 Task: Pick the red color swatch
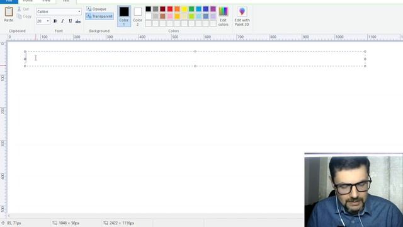[170, 9]
